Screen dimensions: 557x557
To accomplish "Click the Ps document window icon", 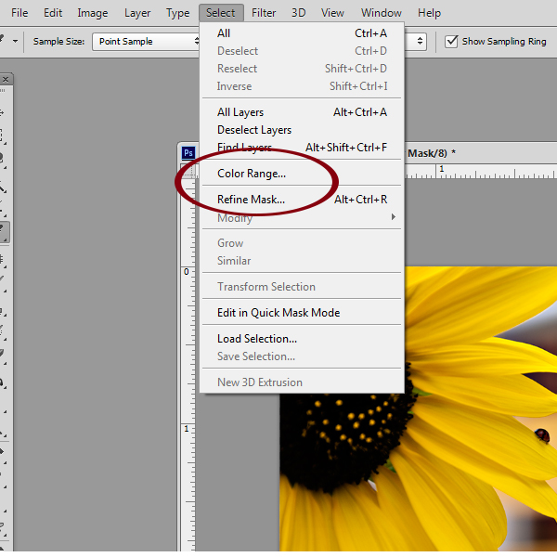I will tap(188, 153).
